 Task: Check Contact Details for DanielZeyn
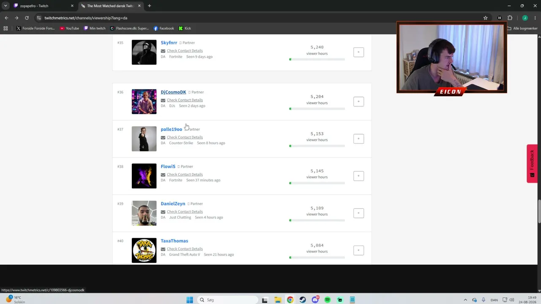(x=185, y=212)
